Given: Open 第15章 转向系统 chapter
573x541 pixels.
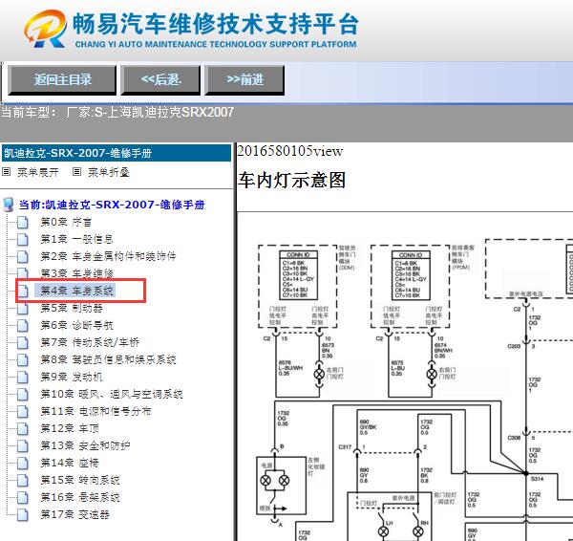Looking at the screenshot, I should pyautogui.click(x=80, y=480).
